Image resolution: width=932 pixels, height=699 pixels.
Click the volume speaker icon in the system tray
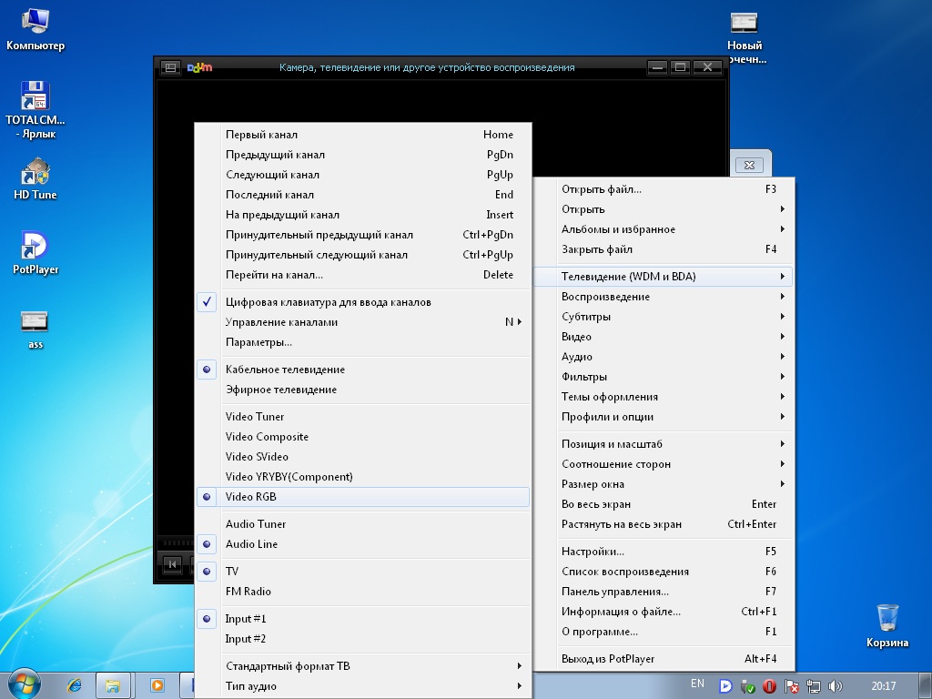click(x=835, y=685)
